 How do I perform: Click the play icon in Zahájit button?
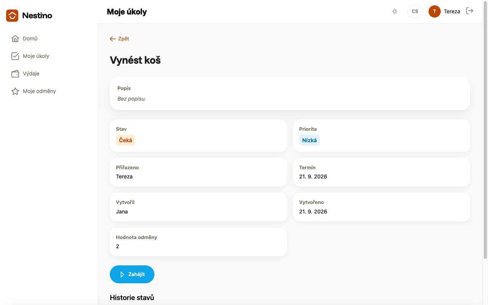122,274
